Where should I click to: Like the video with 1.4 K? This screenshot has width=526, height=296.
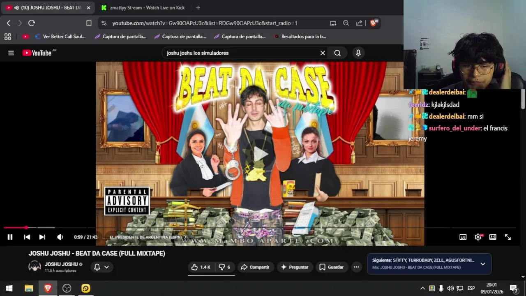[x=201, y=267]
